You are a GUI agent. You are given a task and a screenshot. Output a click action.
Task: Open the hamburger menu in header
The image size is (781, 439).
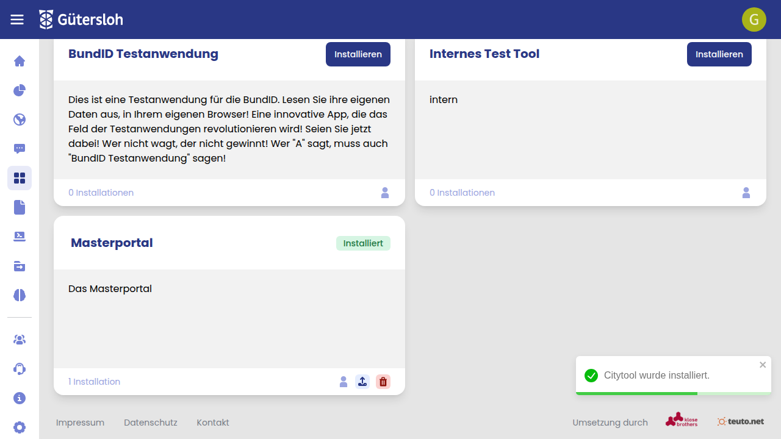pos(17,20)
